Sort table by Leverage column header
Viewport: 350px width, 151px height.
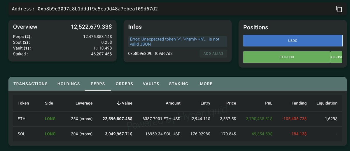84,103
